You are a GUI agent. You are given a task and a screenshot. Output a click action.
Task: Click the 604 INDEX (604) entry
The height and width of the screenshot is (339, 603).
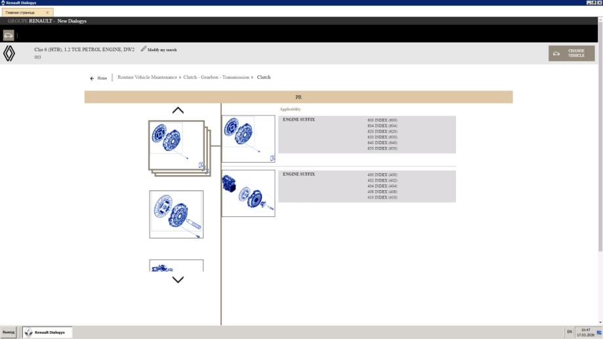(383, 126)
